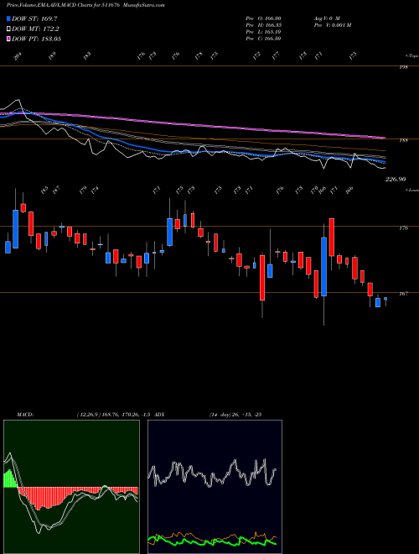Click the 'Pre C: 166.30' close value
The height and width of the screenshot is (554, 419).
pyautogui.click(x=263, y=39)
